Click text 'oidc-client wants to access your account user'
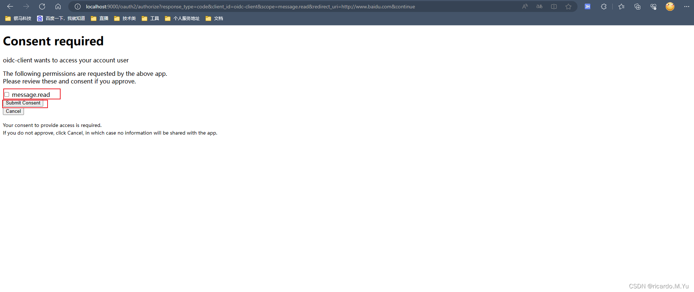The height and width of the screenshot is (292, 694). tap(66, 60)
